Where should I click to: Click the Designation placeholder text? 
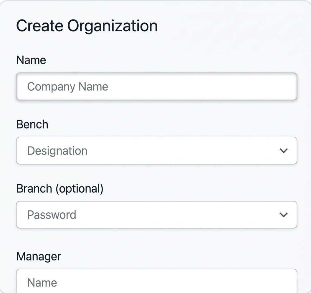pos(57,151)
